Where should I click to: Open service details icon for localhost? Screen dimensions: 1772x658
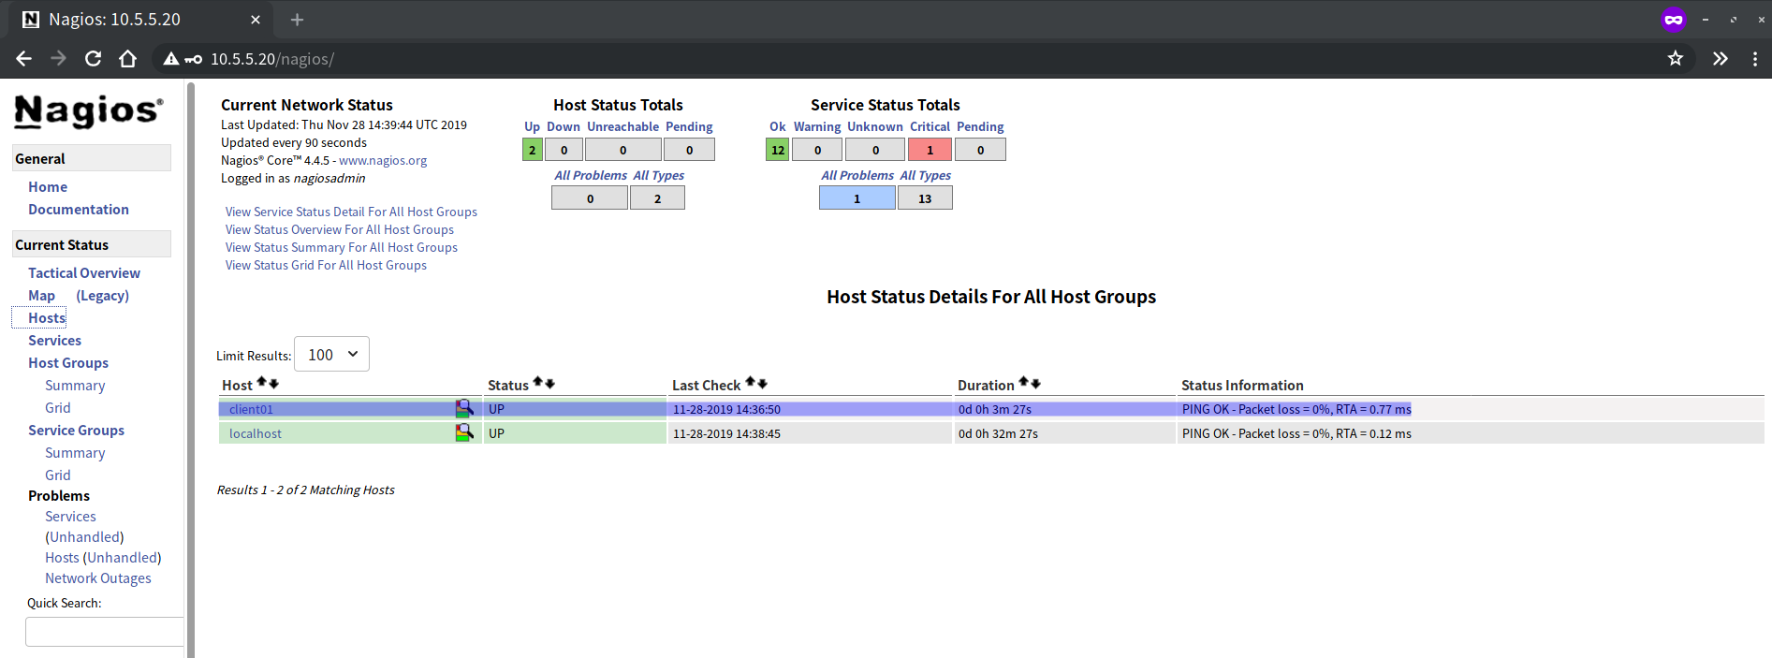point(463,432)
